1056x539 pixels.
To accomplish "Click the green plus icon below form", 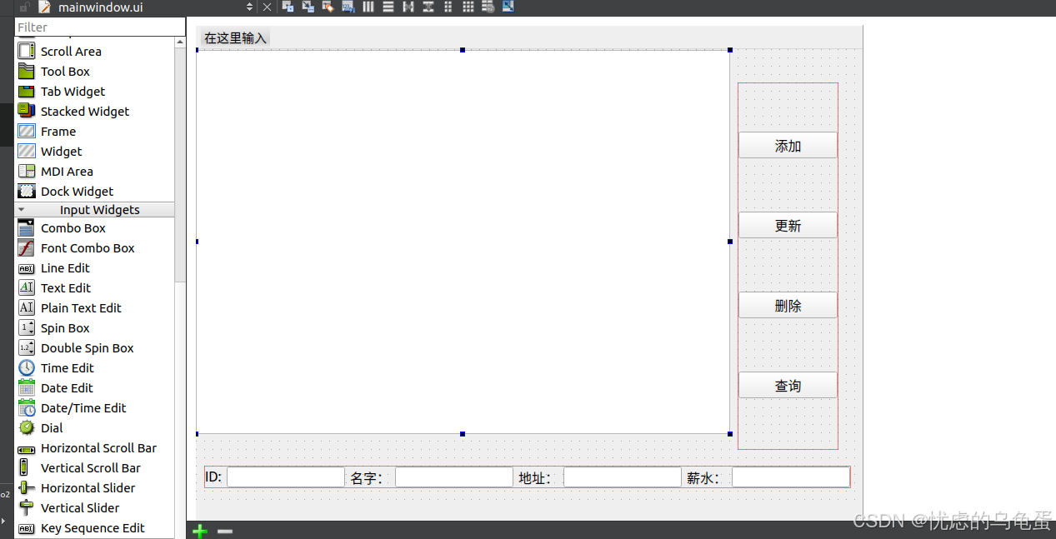I will coord(200,531).
